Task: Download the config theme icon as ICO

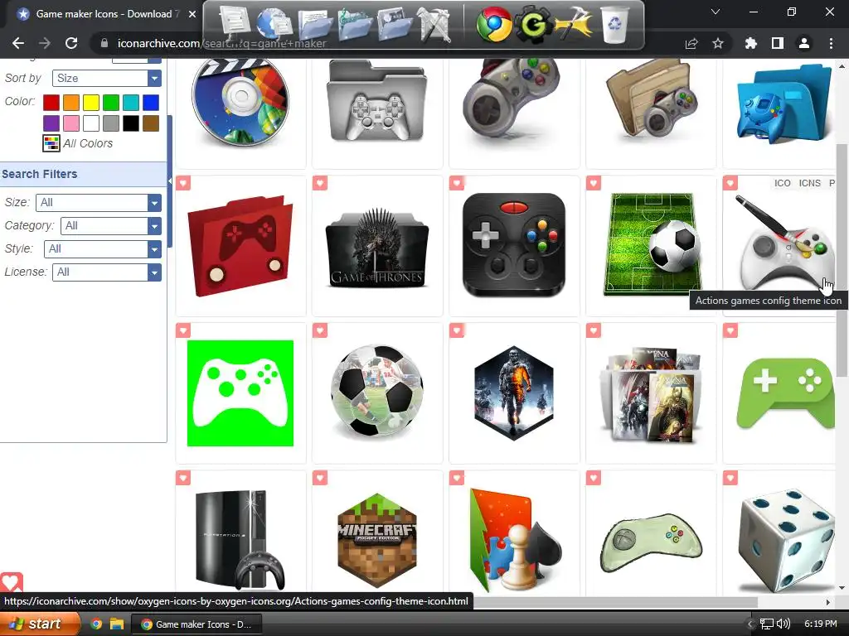Action: [782, 183]
